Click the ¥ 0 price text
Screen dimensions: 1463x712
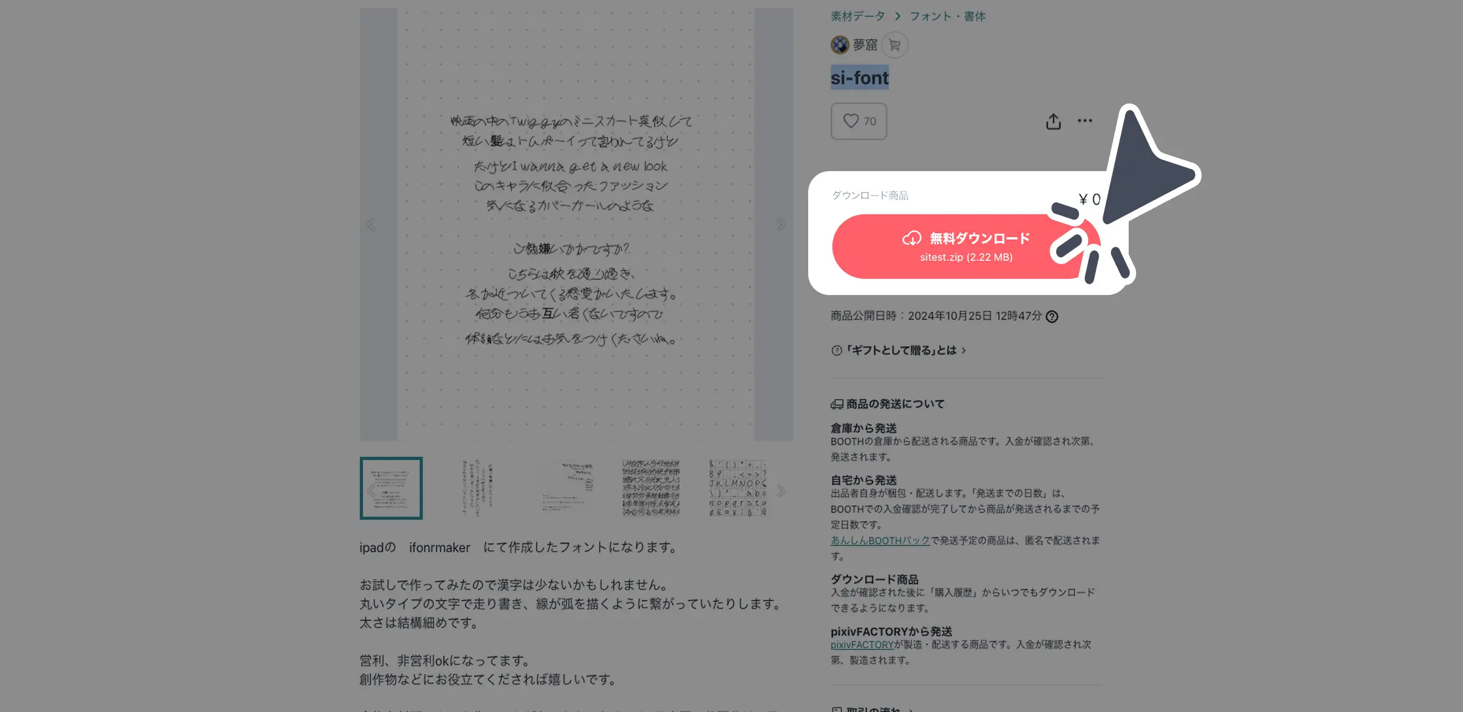(1089, 199)
